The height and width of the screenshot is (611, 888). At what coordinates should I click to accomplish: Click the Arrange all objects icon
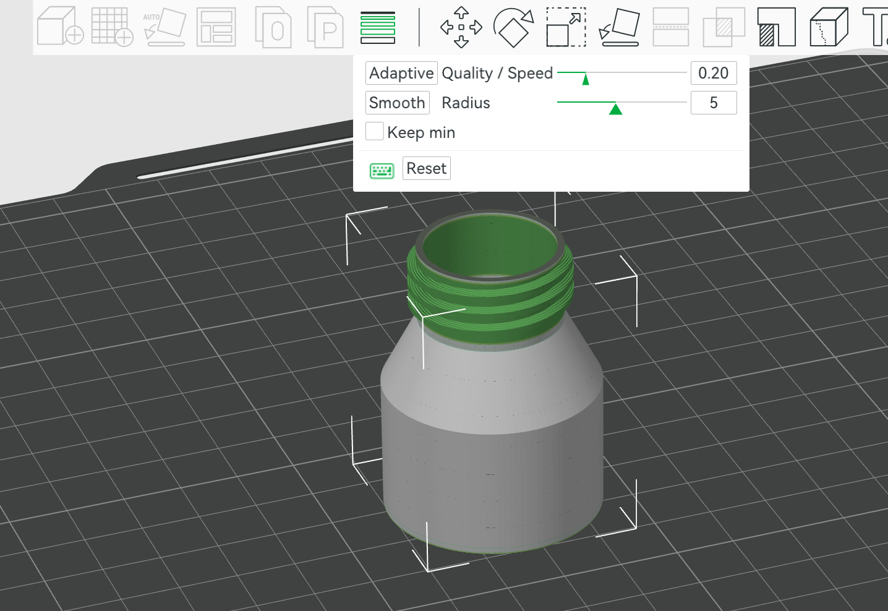pyautogui.click(x=216, y=27)
